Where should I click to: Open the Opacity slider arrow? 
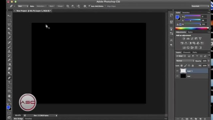209,61
